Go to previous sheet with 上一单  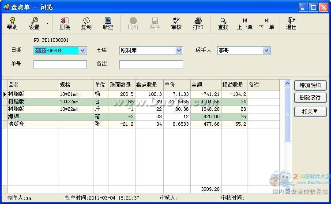[244, 23]
